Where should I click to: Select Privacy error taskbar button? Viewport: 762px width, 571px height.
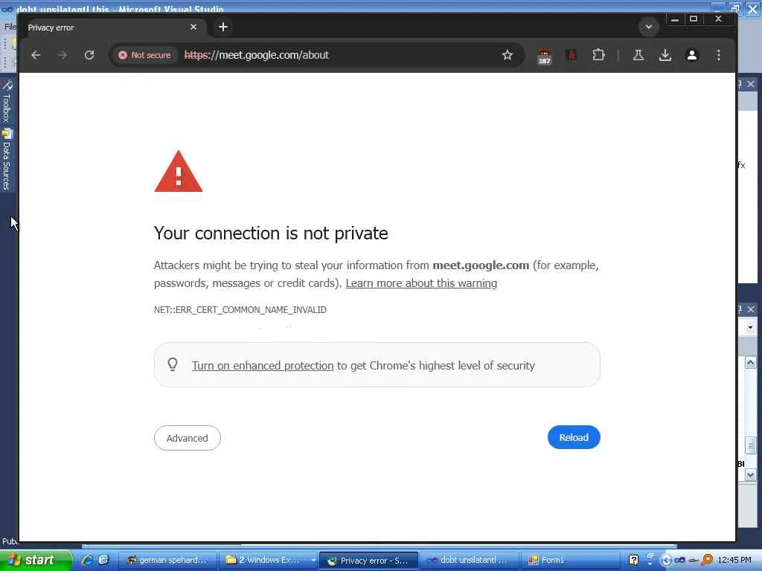click(368, 561)
